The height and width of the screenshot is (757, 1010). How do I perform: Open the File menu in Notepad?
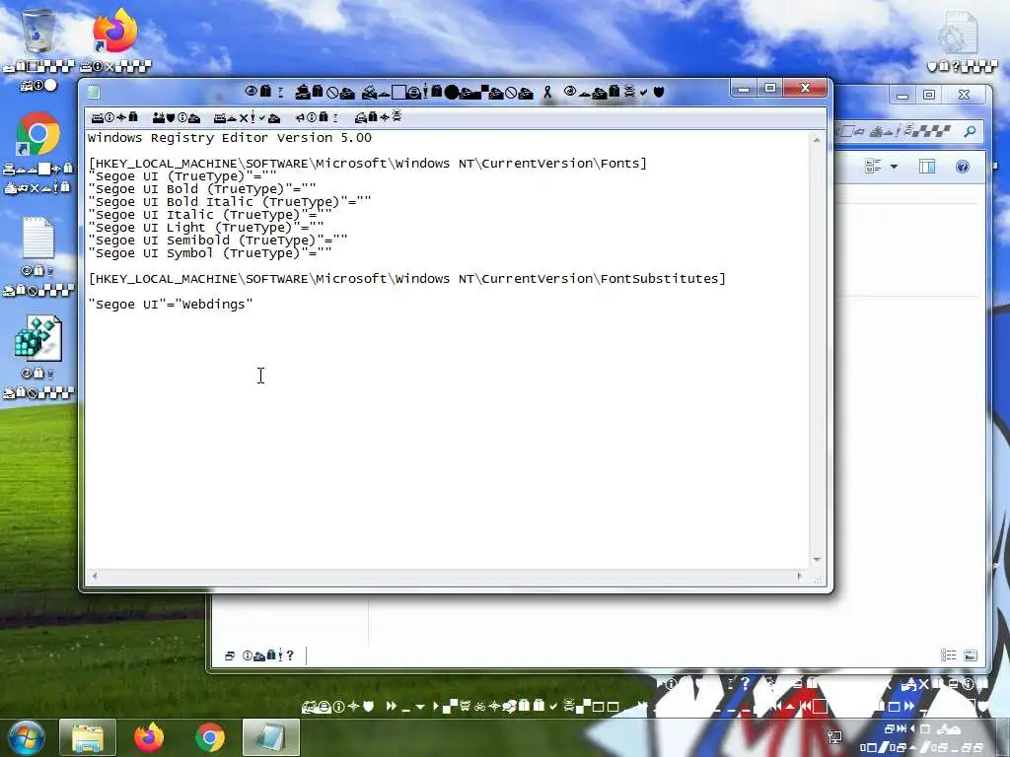tap(114, 117)
